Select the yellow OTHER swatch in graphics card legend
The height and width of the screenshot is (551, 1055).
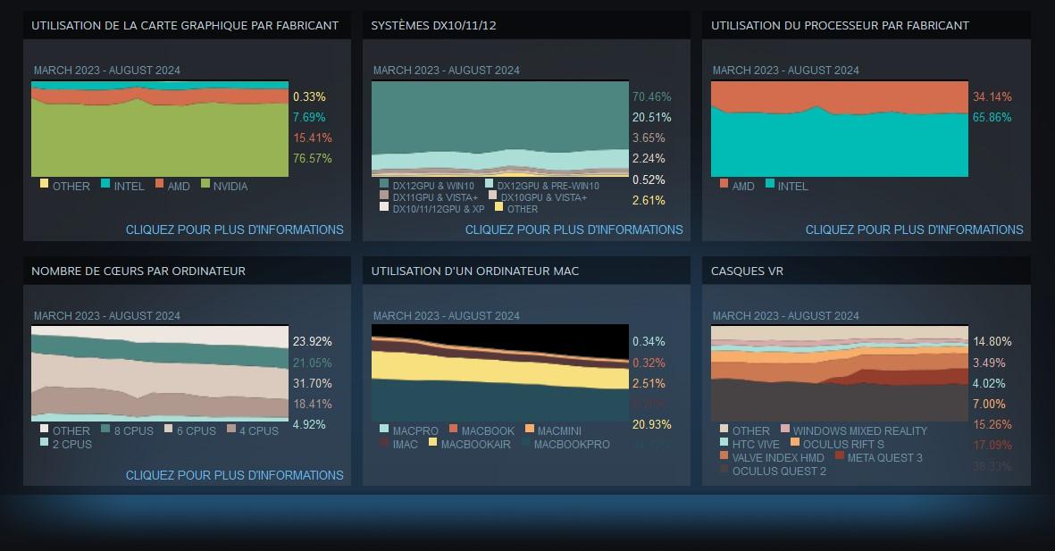click(x=45, y=184)
